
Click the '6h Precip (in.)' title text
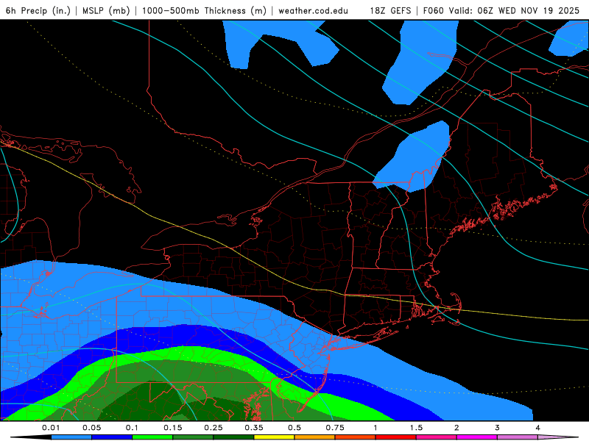tap(38, 10)
